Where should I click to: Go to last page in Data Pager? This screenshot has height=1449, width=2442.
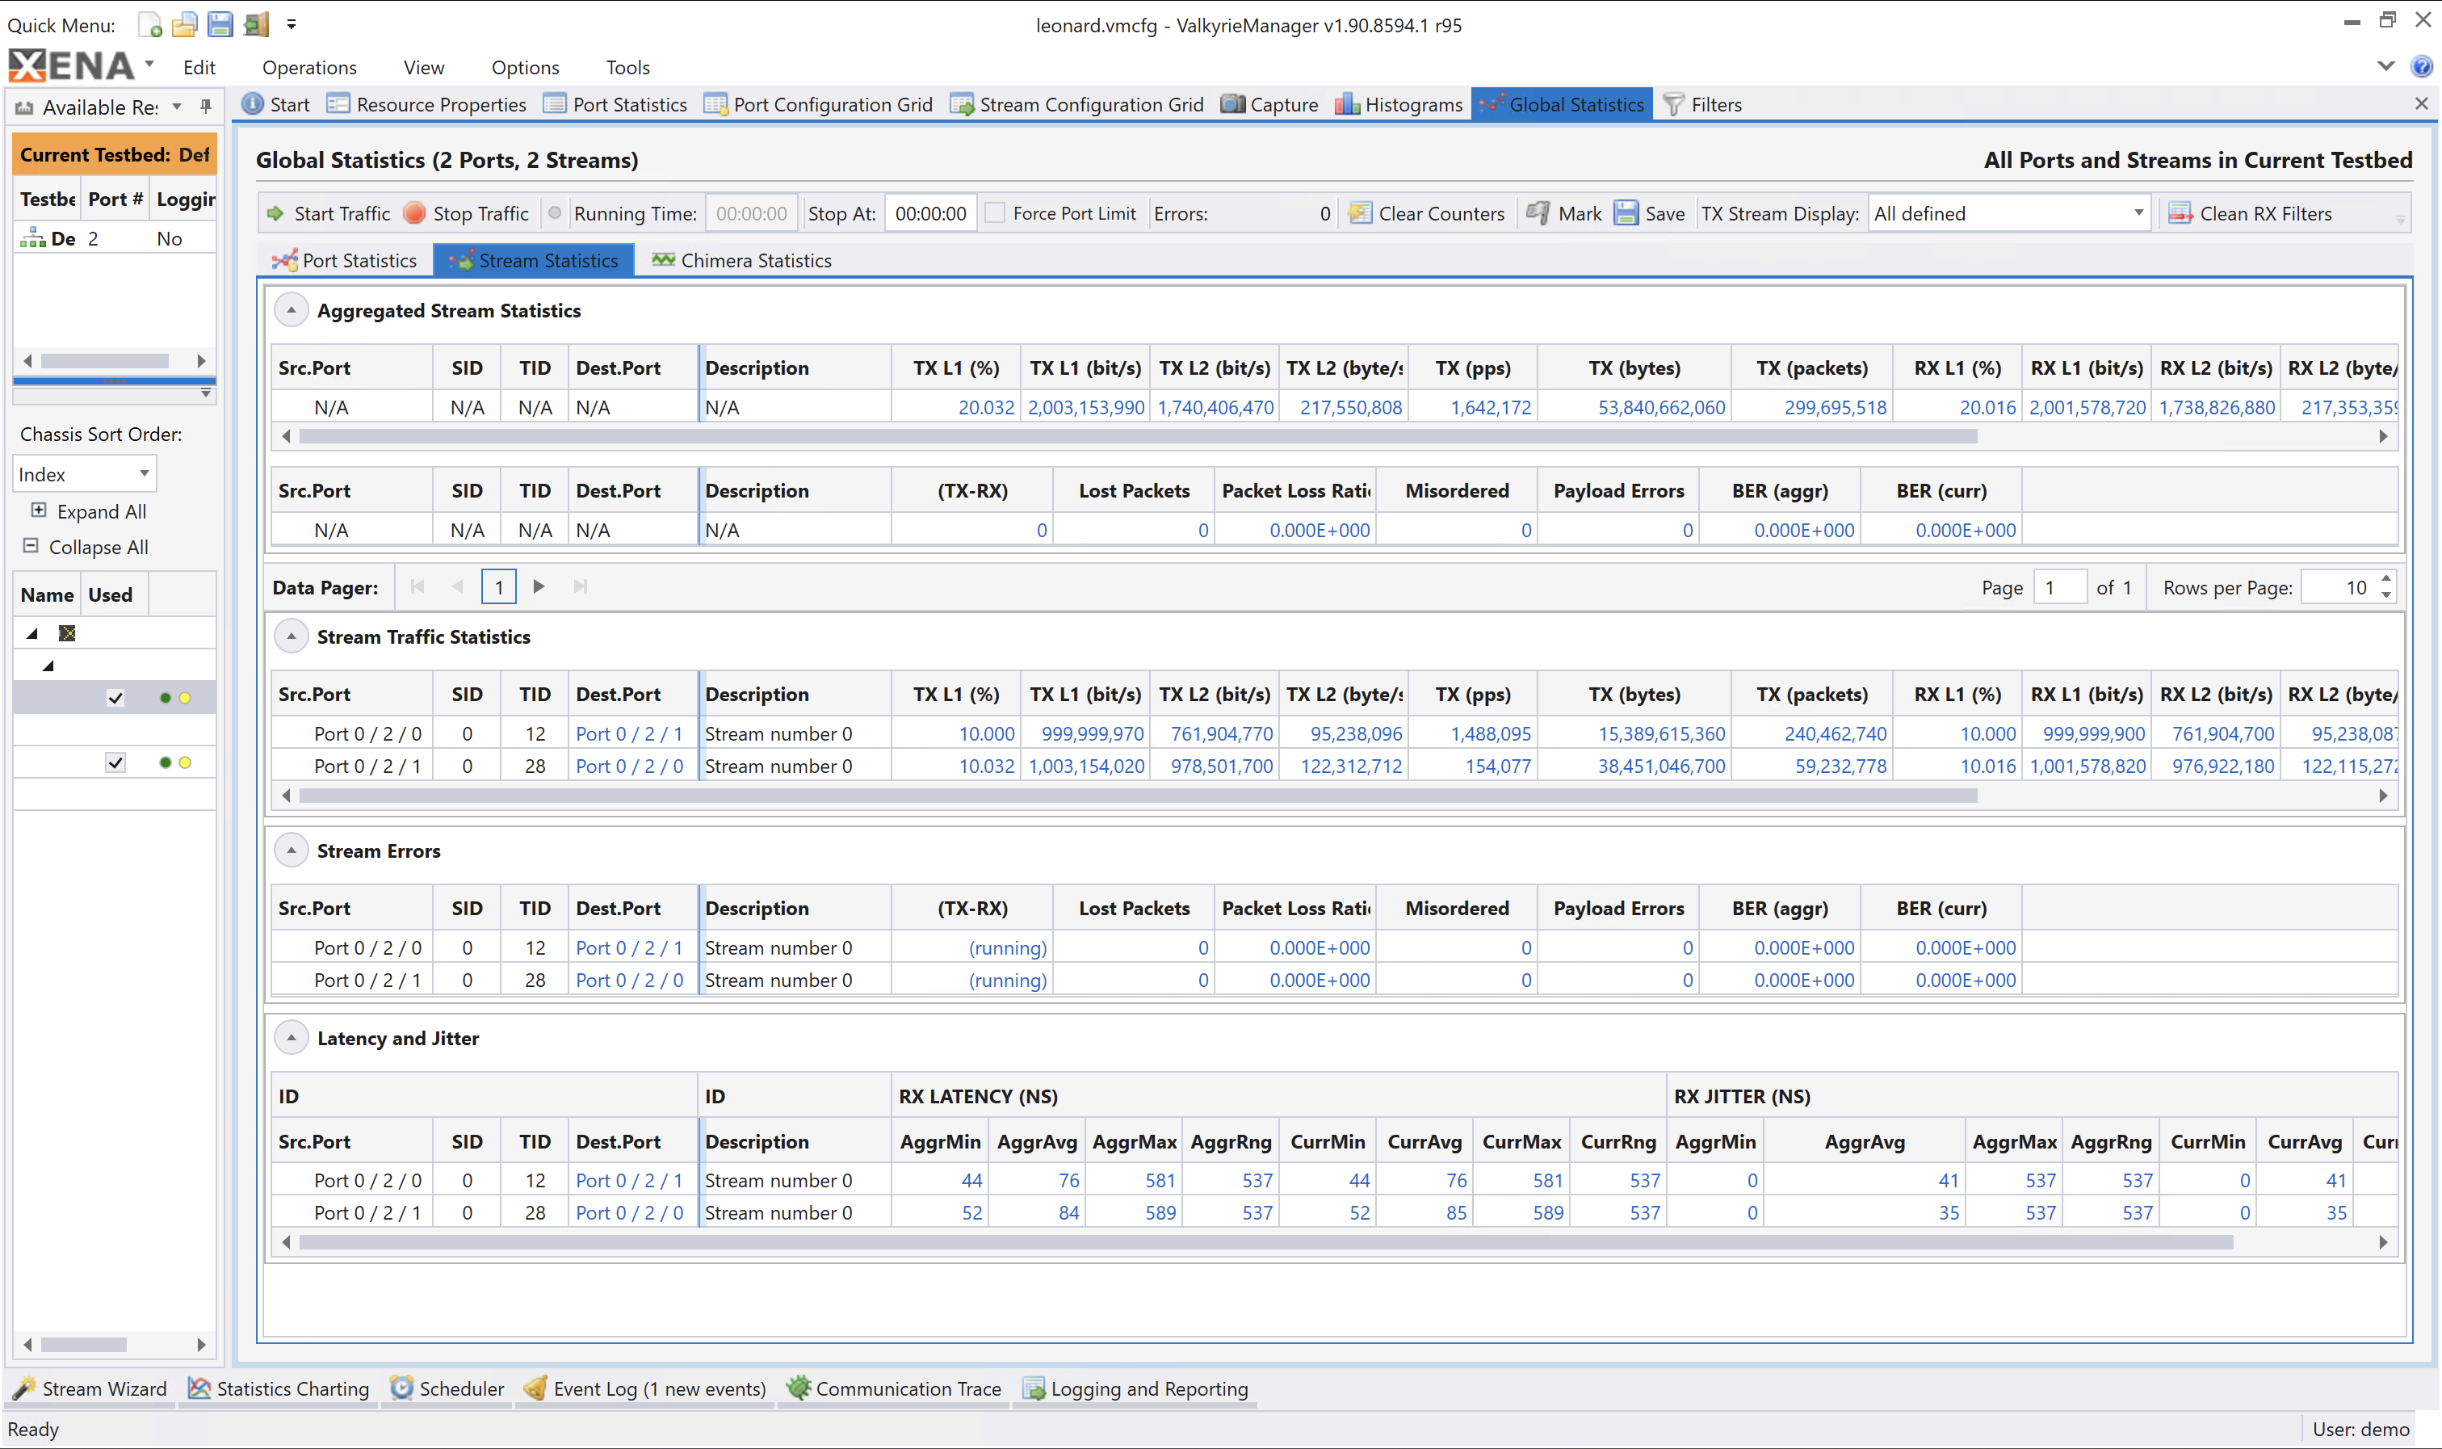click(x=581, y=587)
